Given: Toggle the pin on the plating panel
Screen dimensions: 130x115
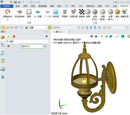Looking at the screenshot, I should 45,32.
